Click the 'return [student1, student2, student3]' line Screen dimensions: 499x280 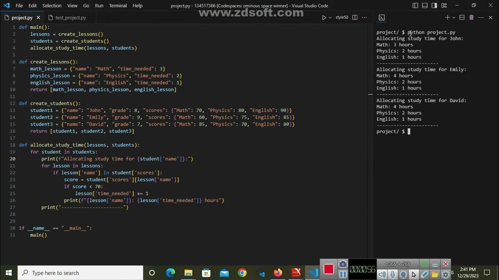[82, 131]
